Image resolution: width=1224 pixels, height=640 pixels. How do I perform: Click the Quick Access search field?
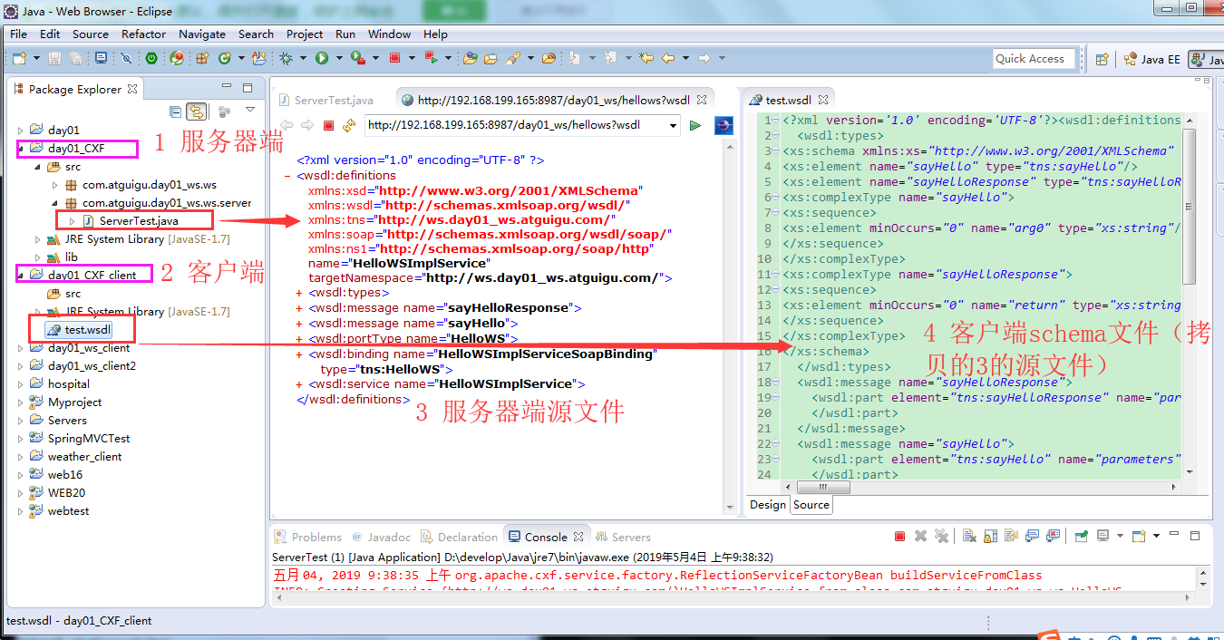tap(1034, 59)
